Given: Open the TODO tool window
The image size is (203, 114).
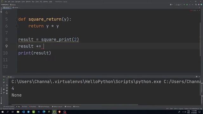Looking at the screenshot, I should [x=25, y=107].
